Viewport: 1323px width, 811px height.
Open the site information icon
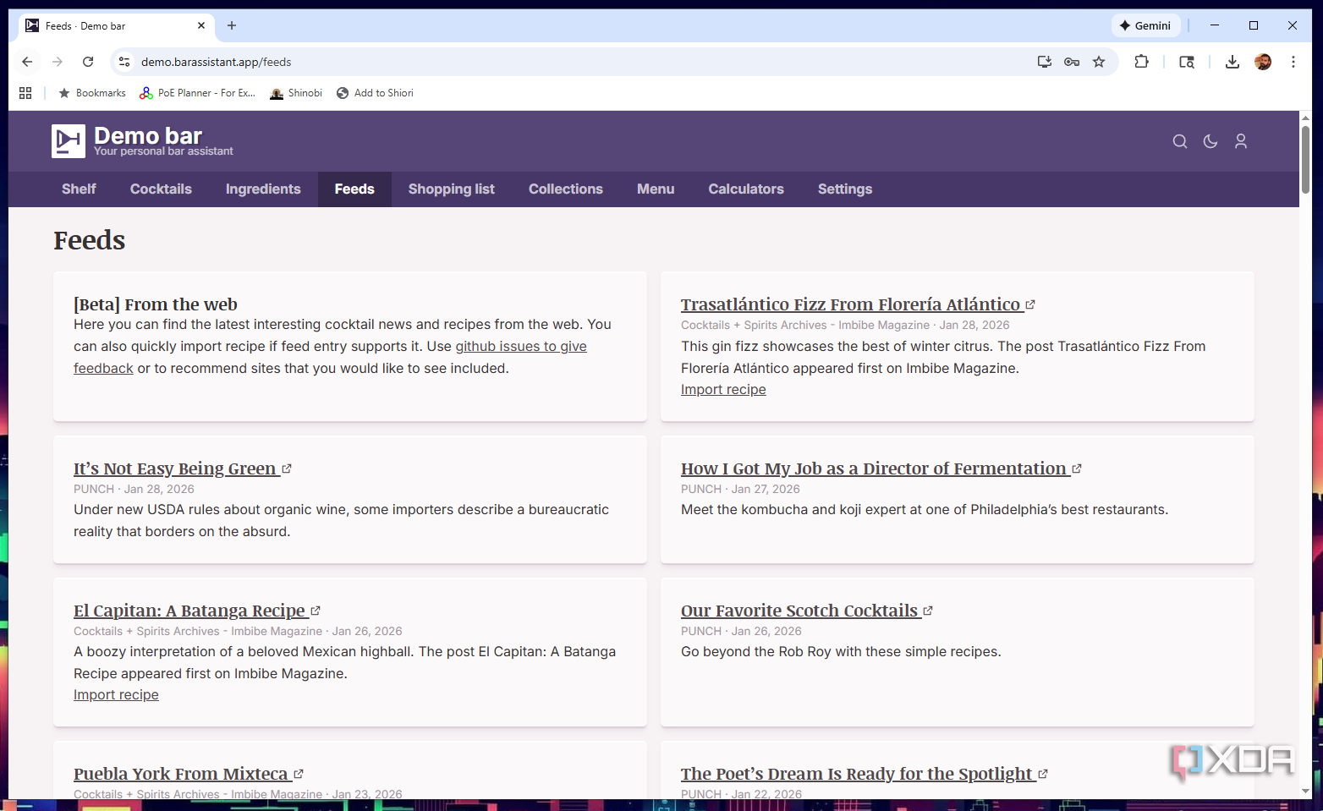click(x=124, y=62)
